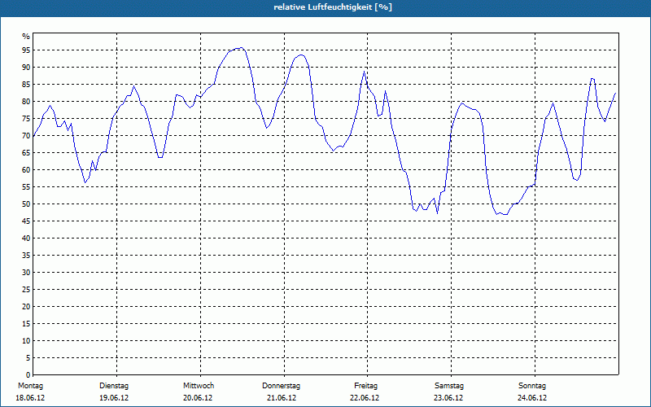Viewport: 651px width, 407px height.
Task: Click the y-axis value '30'
Action: pos(26,273)
